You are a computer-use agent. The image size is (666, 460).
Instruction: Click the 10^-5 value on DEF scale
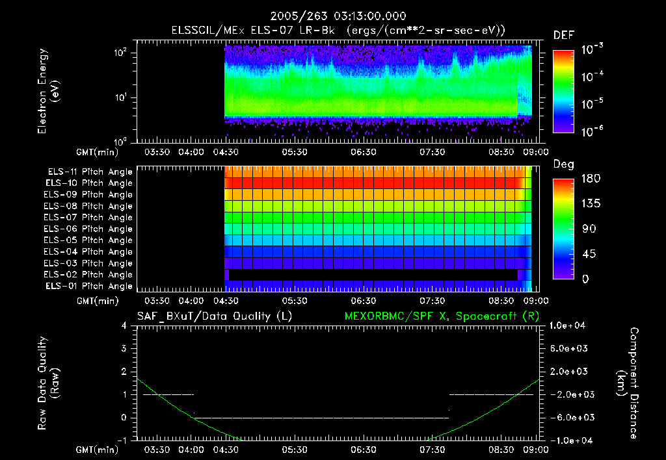coord(592,103)
